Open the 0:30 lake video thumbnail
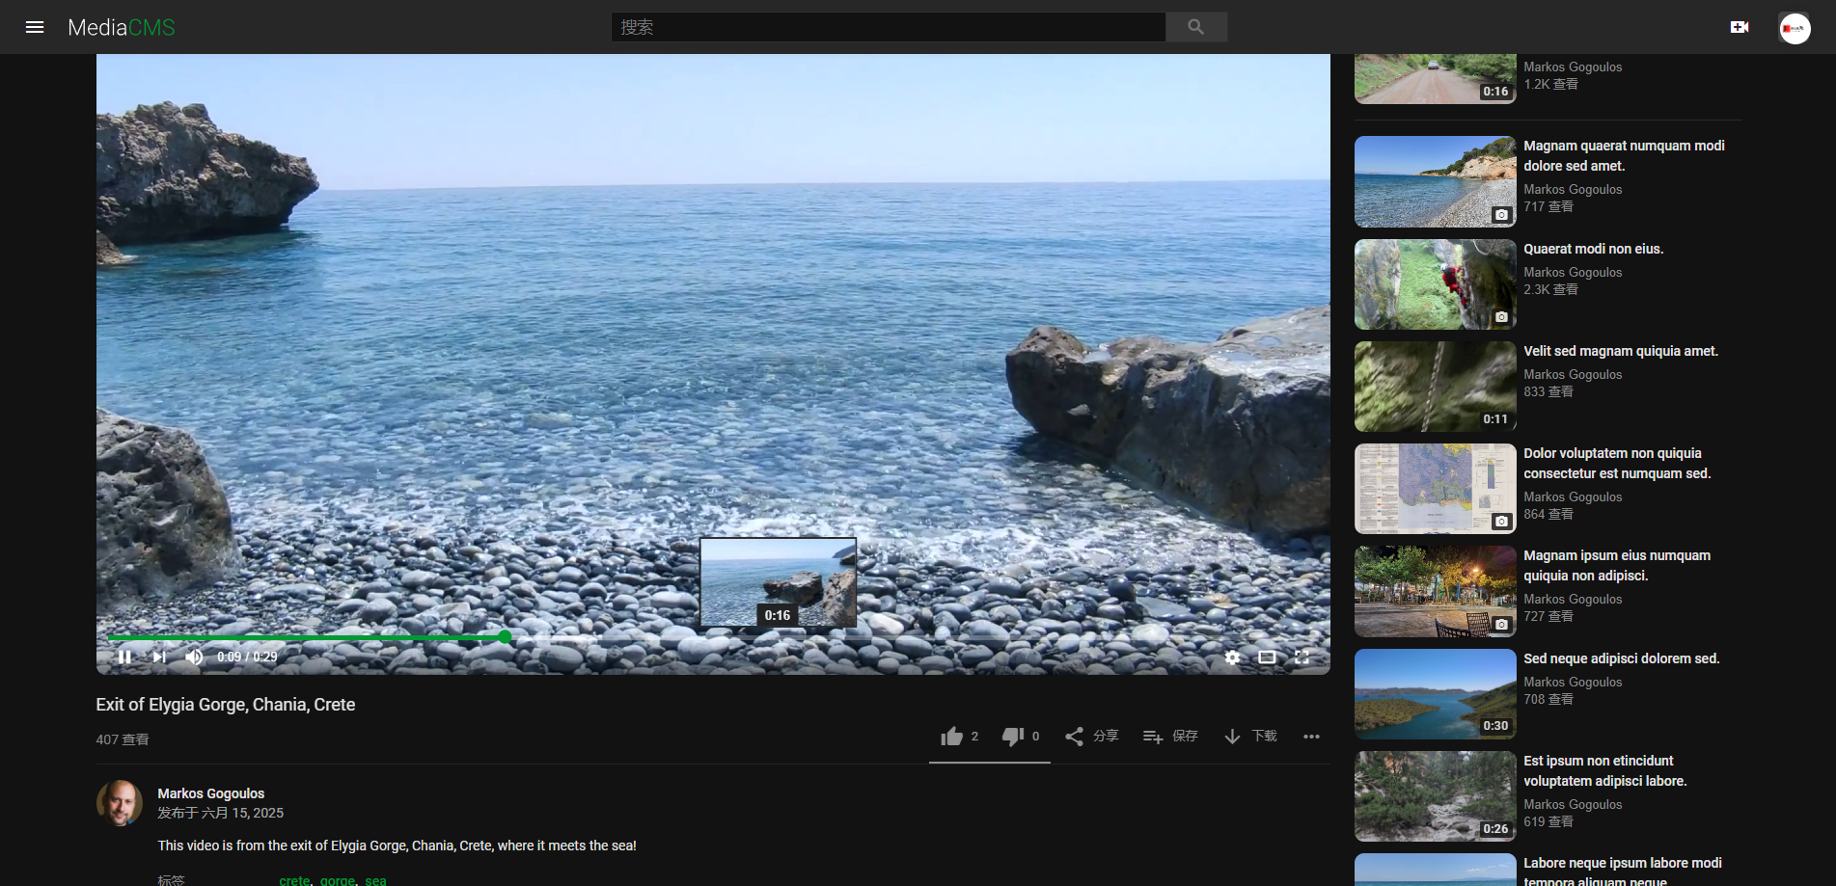 pos(1435,694)
